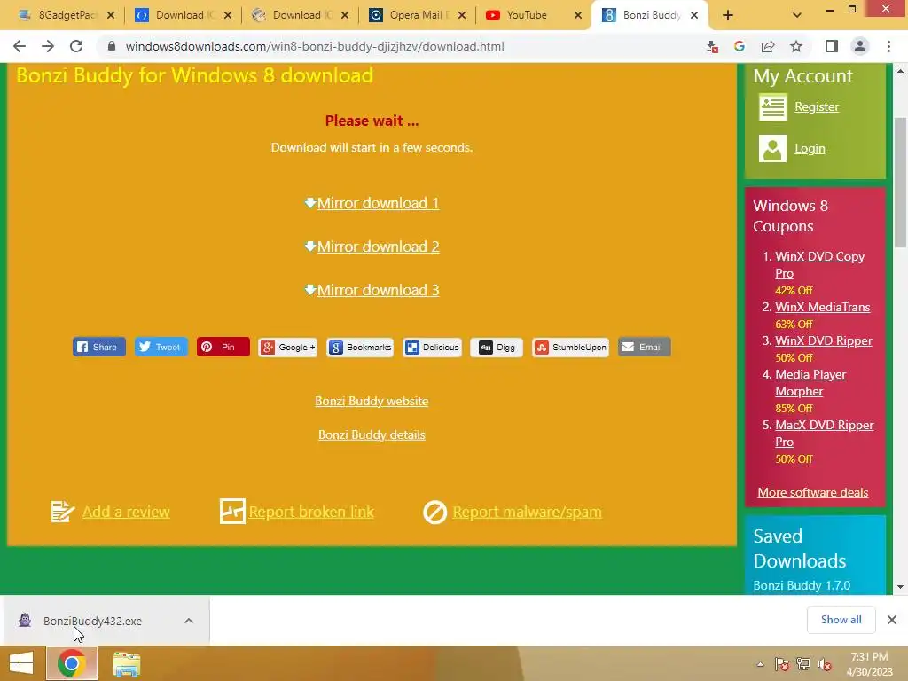Close the Bonzi Buddy tab
Viewport: 908px width, 681px height.
tap(694, 16)
